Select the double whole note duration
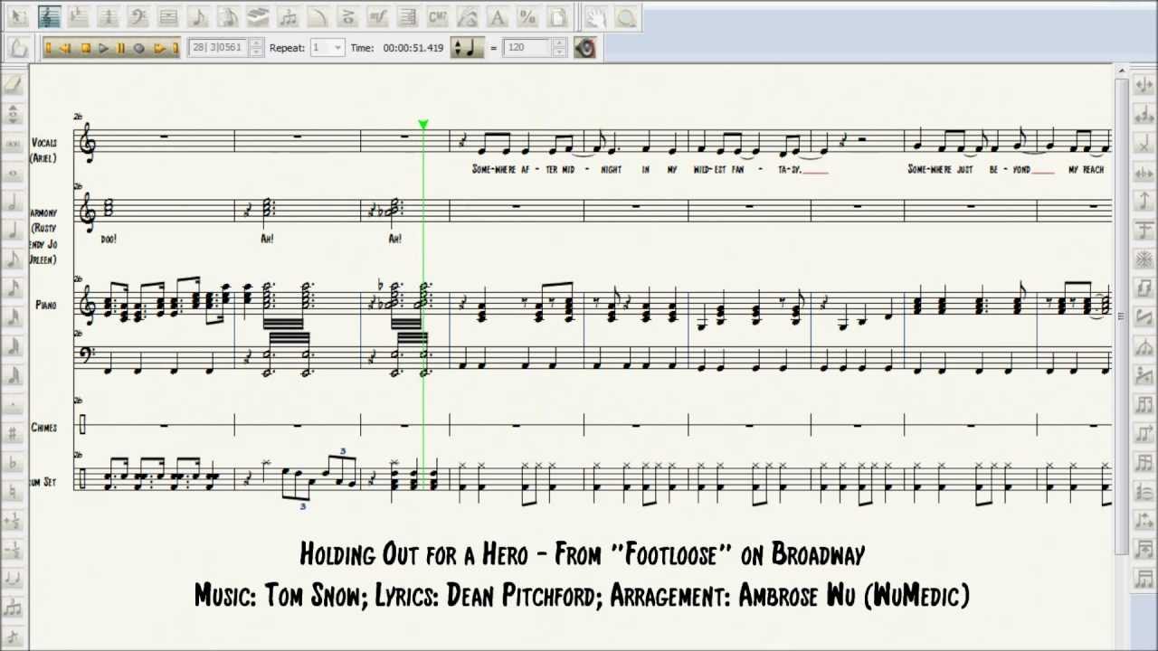Image resolution: width=1158 pixels, height=651 pixels. (14, 145)
